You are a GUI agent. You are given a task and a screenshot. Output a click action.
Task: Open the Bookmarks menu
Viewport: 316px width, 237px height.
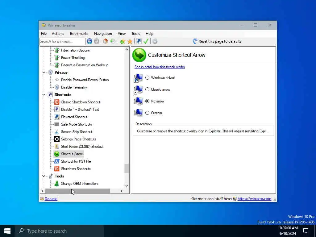tap(79, 34)
